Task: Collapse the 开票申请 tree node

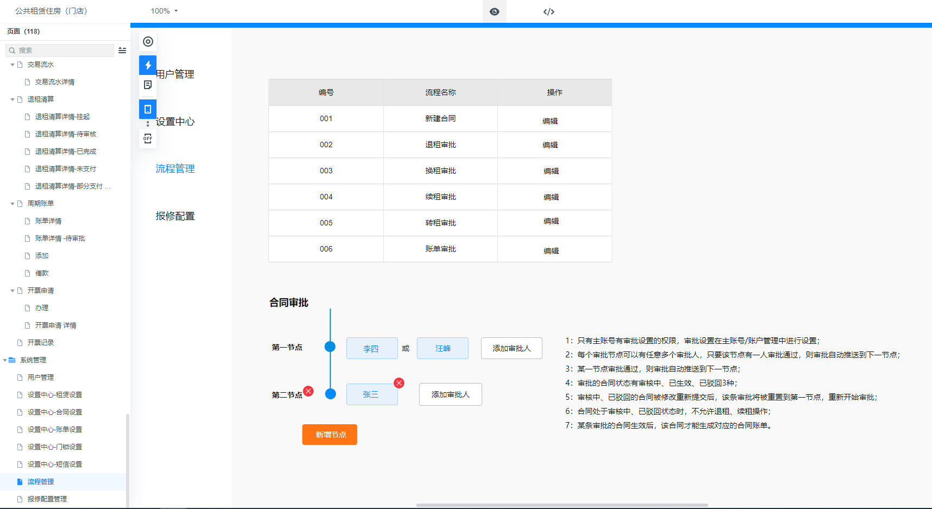Action: (x=12, y=291)
